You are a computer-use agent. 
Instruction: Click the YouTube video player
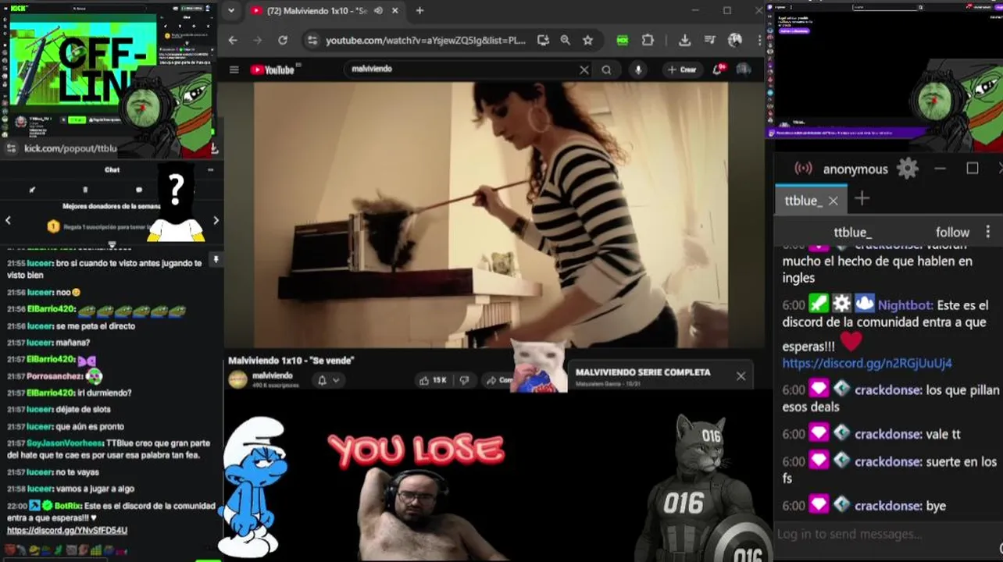coord(491,215)
